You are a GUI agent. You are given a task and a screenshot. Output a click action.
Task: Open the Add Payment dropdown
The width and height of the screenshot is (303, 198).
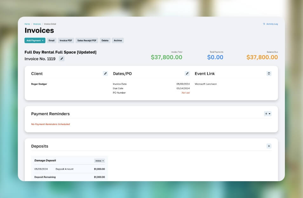pos(35,41)
